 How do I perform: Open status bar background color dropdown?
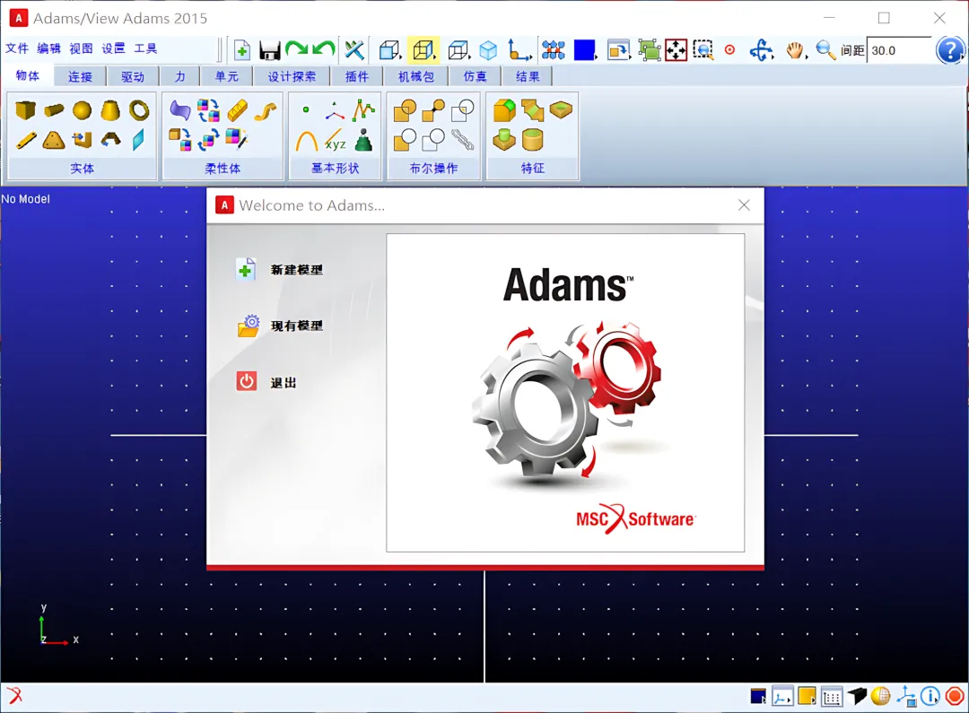(758, 696)
